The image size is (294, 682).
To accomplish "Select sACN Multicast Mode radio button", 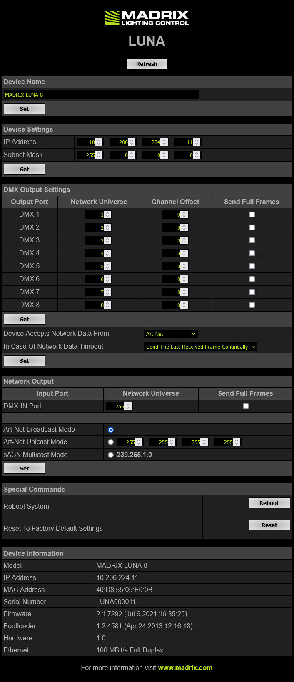I will [111, 455].
